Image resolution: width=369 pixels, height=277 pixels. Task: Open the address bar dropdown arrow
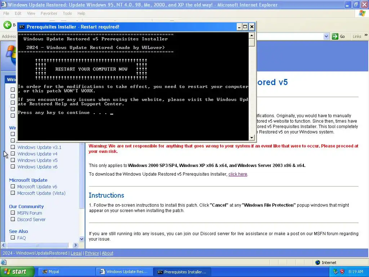(x=326, y=36)
